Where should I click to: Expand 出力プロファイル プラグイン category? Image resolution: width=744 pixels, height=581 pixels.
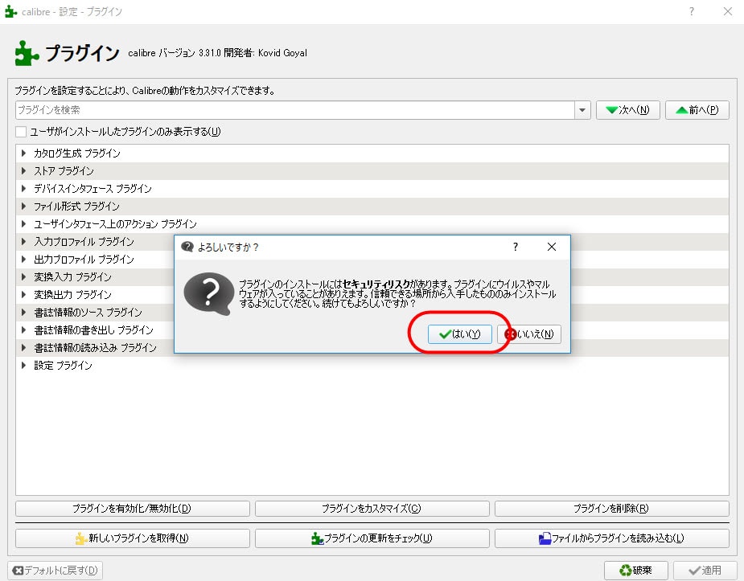click(23, 260)
